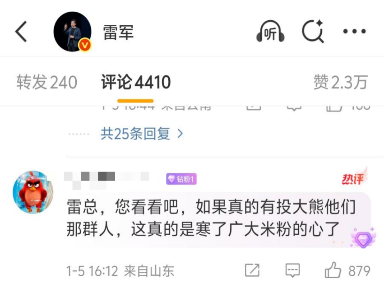Open the Angry Bird commenter avatar

pyautogui.click(x=33, y=192)
